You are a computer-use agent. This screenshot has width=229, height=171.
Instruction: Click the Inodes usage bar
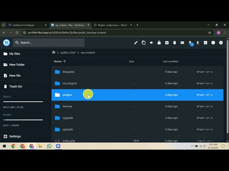click(23, 120)
